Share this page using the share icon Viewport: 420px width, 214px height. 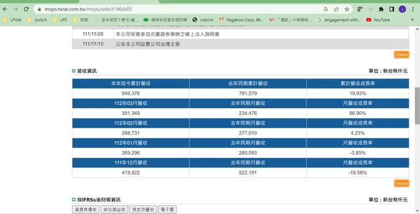336,9
